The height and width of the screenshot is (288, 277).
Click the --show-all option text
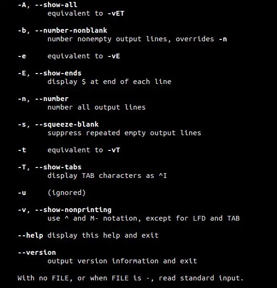[56, 5]
